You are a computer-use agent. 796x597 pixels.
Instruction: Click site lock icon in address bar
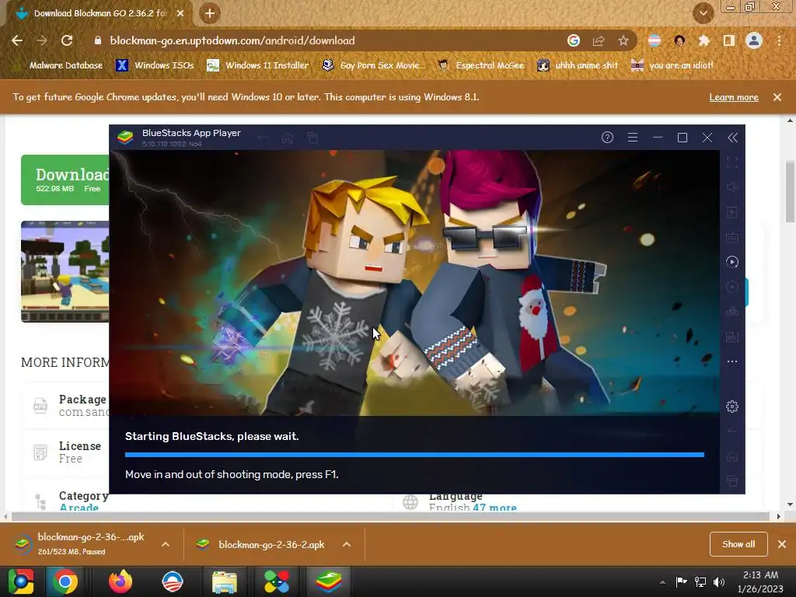click(98, 40)
